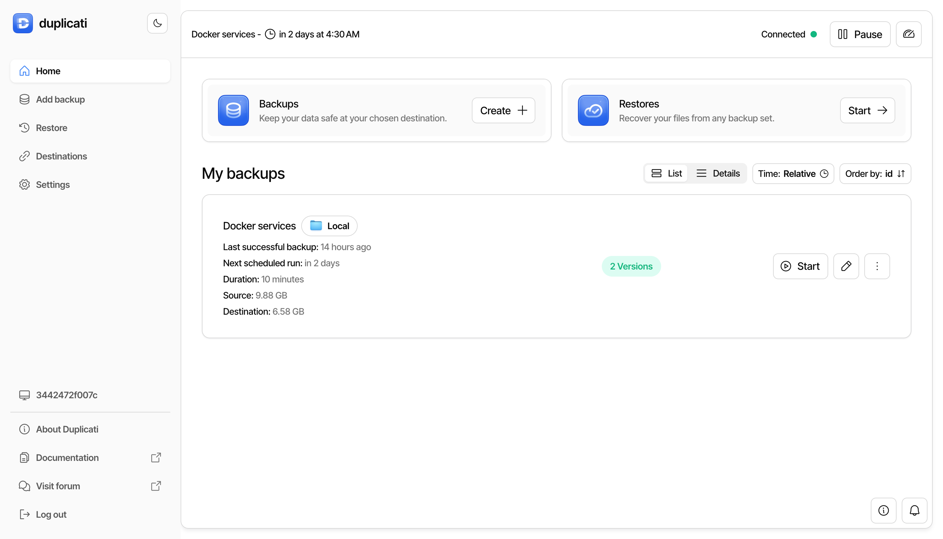Switch to Details view

(x=718, y=173)
